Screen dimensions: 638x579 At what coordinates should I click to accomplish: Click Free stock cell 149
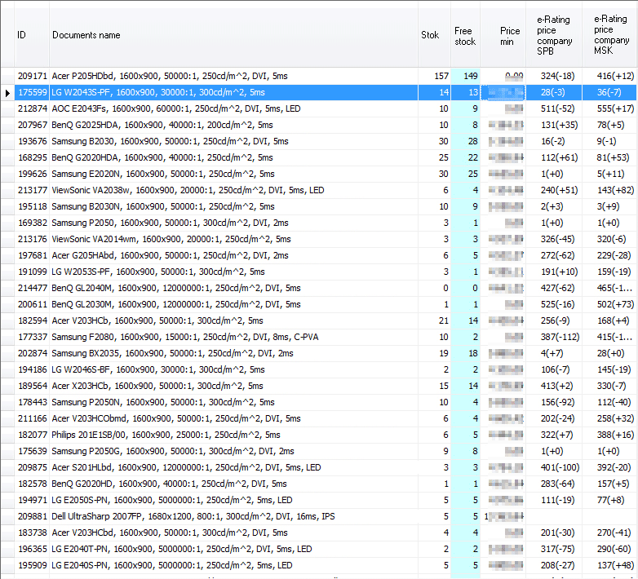click(466, 76)
